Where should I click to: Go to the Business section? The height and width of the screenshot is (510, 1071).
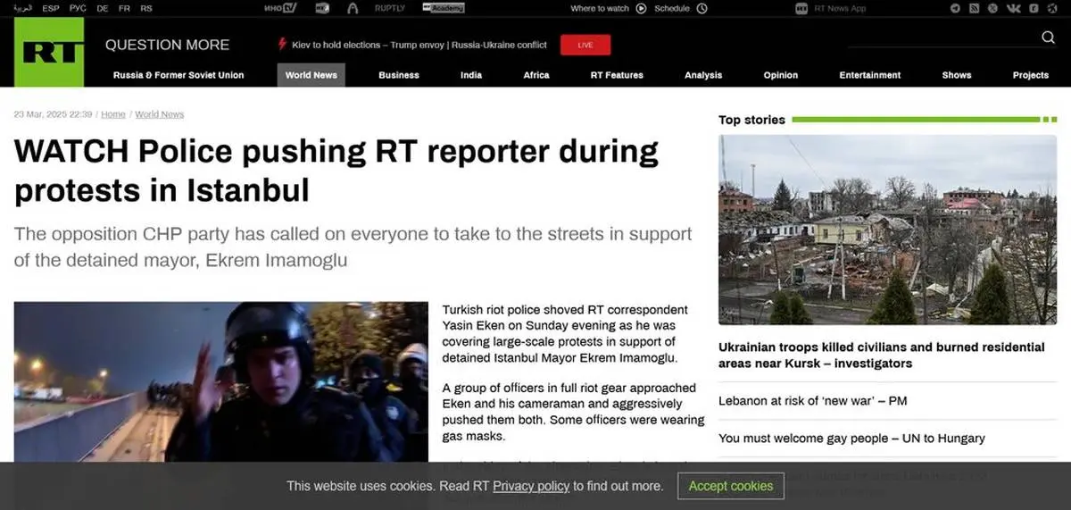pyautogui.click(x=398, y=75)
